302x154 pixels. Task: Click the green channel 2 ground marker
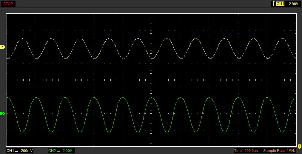pyautogui.click(x=3, y=114)
